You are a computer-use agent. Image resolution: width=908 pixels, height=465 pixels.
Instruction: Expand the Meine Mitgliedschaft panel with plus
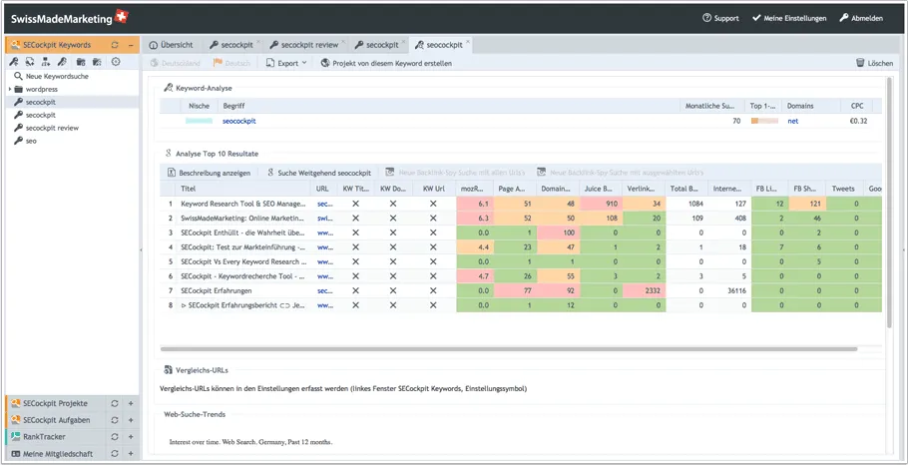tap(131, 454)
